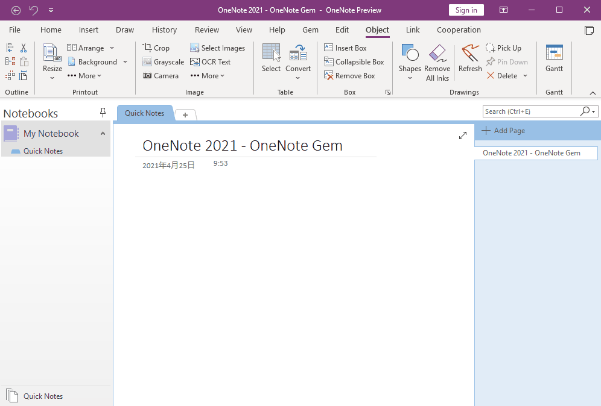
Task: Click Quick Notes at bottom of Notebooks pane
Action: (43, 396)
